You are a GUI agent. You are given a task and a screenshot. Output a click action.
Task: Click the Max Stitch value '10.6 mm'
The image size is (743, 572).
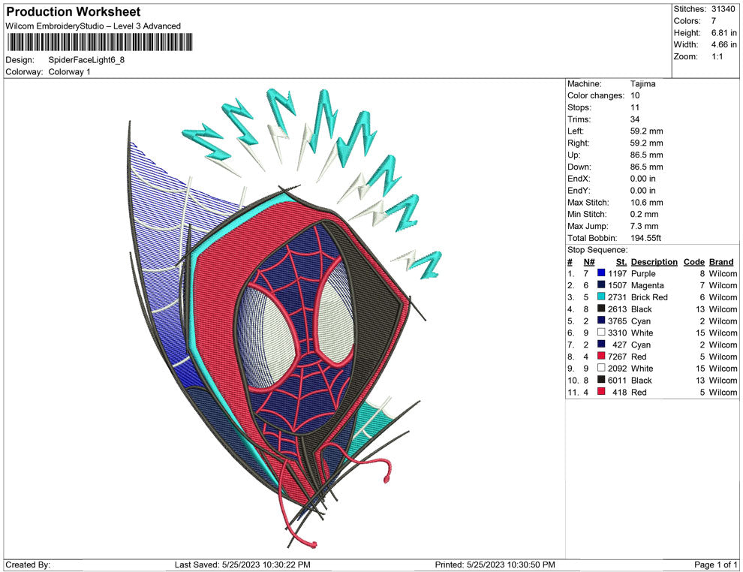point(646,202)
